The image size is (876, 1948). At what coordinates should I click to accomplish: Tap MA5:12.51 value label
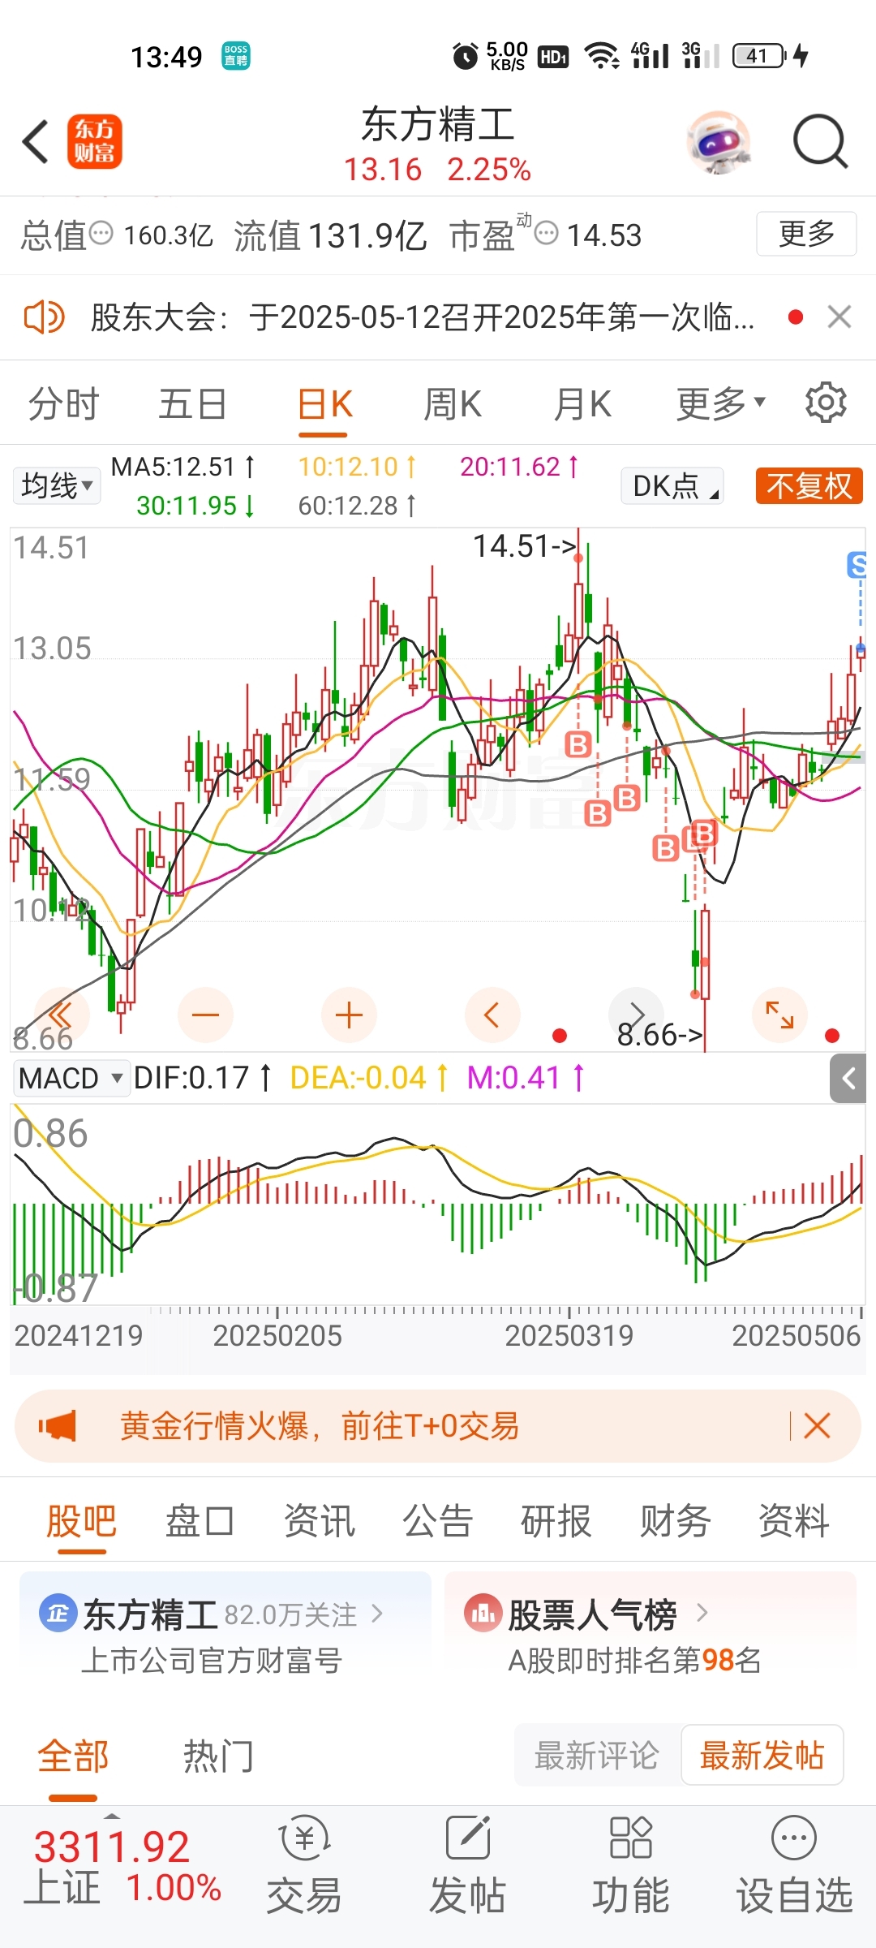(x=183, y=467)
